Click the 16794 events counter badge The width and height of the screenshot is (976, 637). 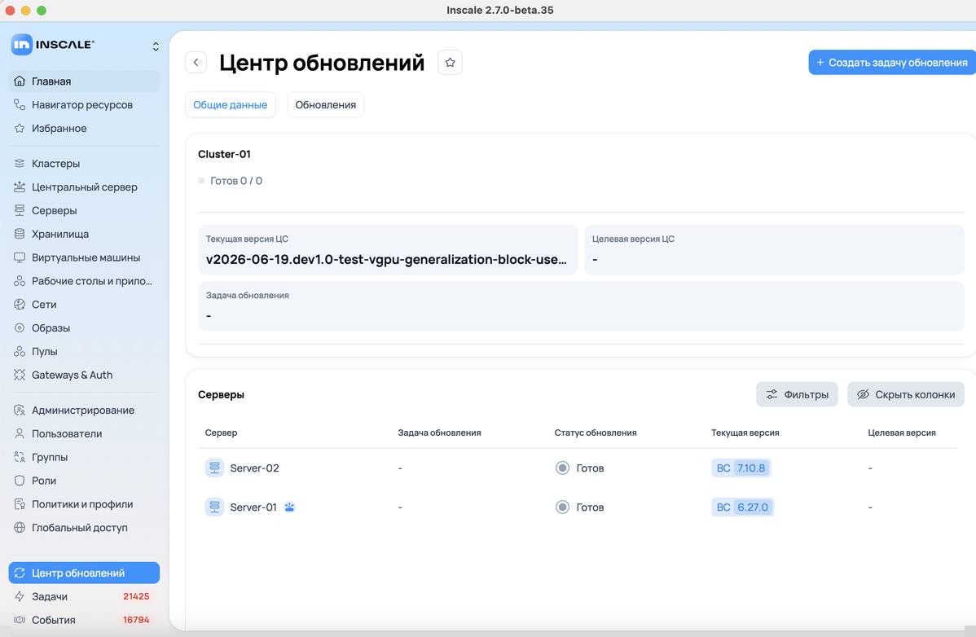136,620
